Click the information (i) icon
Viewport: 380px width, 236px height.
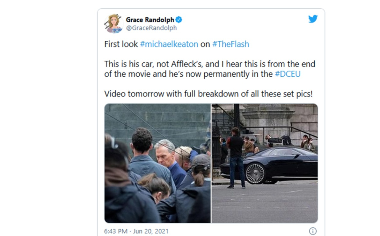click(x=313, y=231)
